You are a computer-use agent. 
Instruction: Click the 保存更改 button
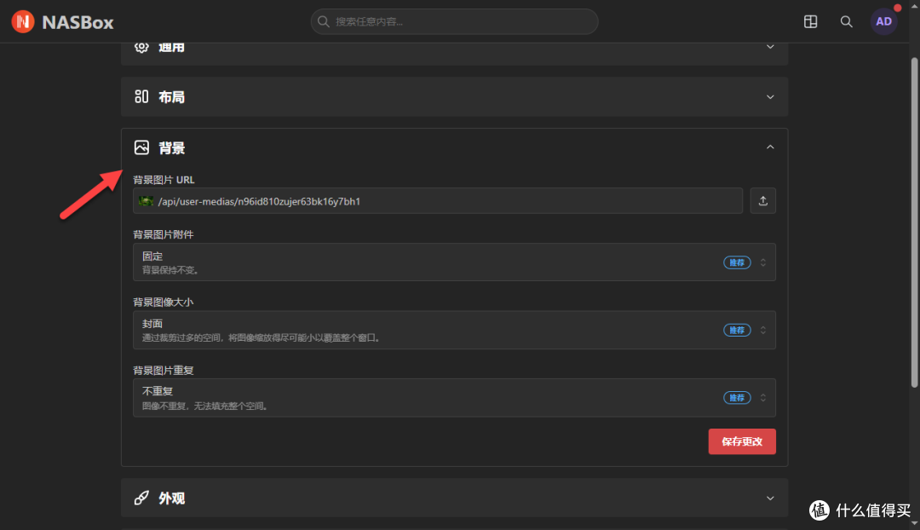click(742, 441)
